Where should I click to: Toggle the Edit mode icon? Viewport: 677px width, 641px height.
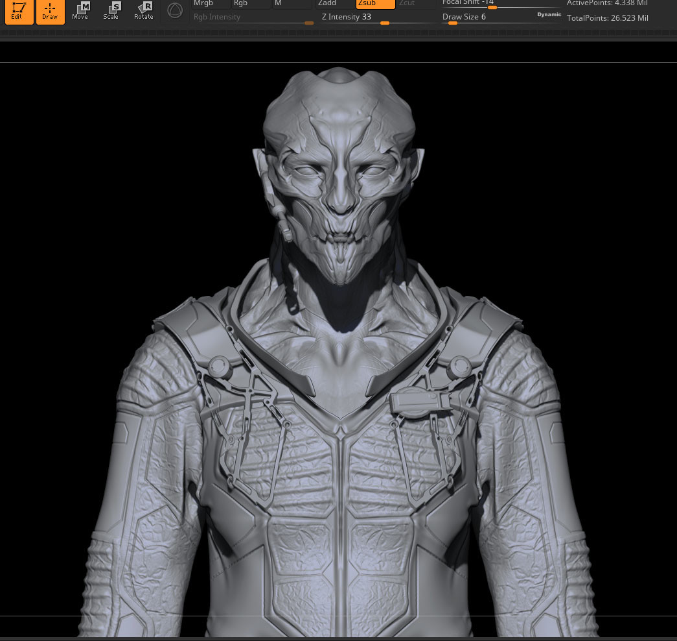pos(19,11)
